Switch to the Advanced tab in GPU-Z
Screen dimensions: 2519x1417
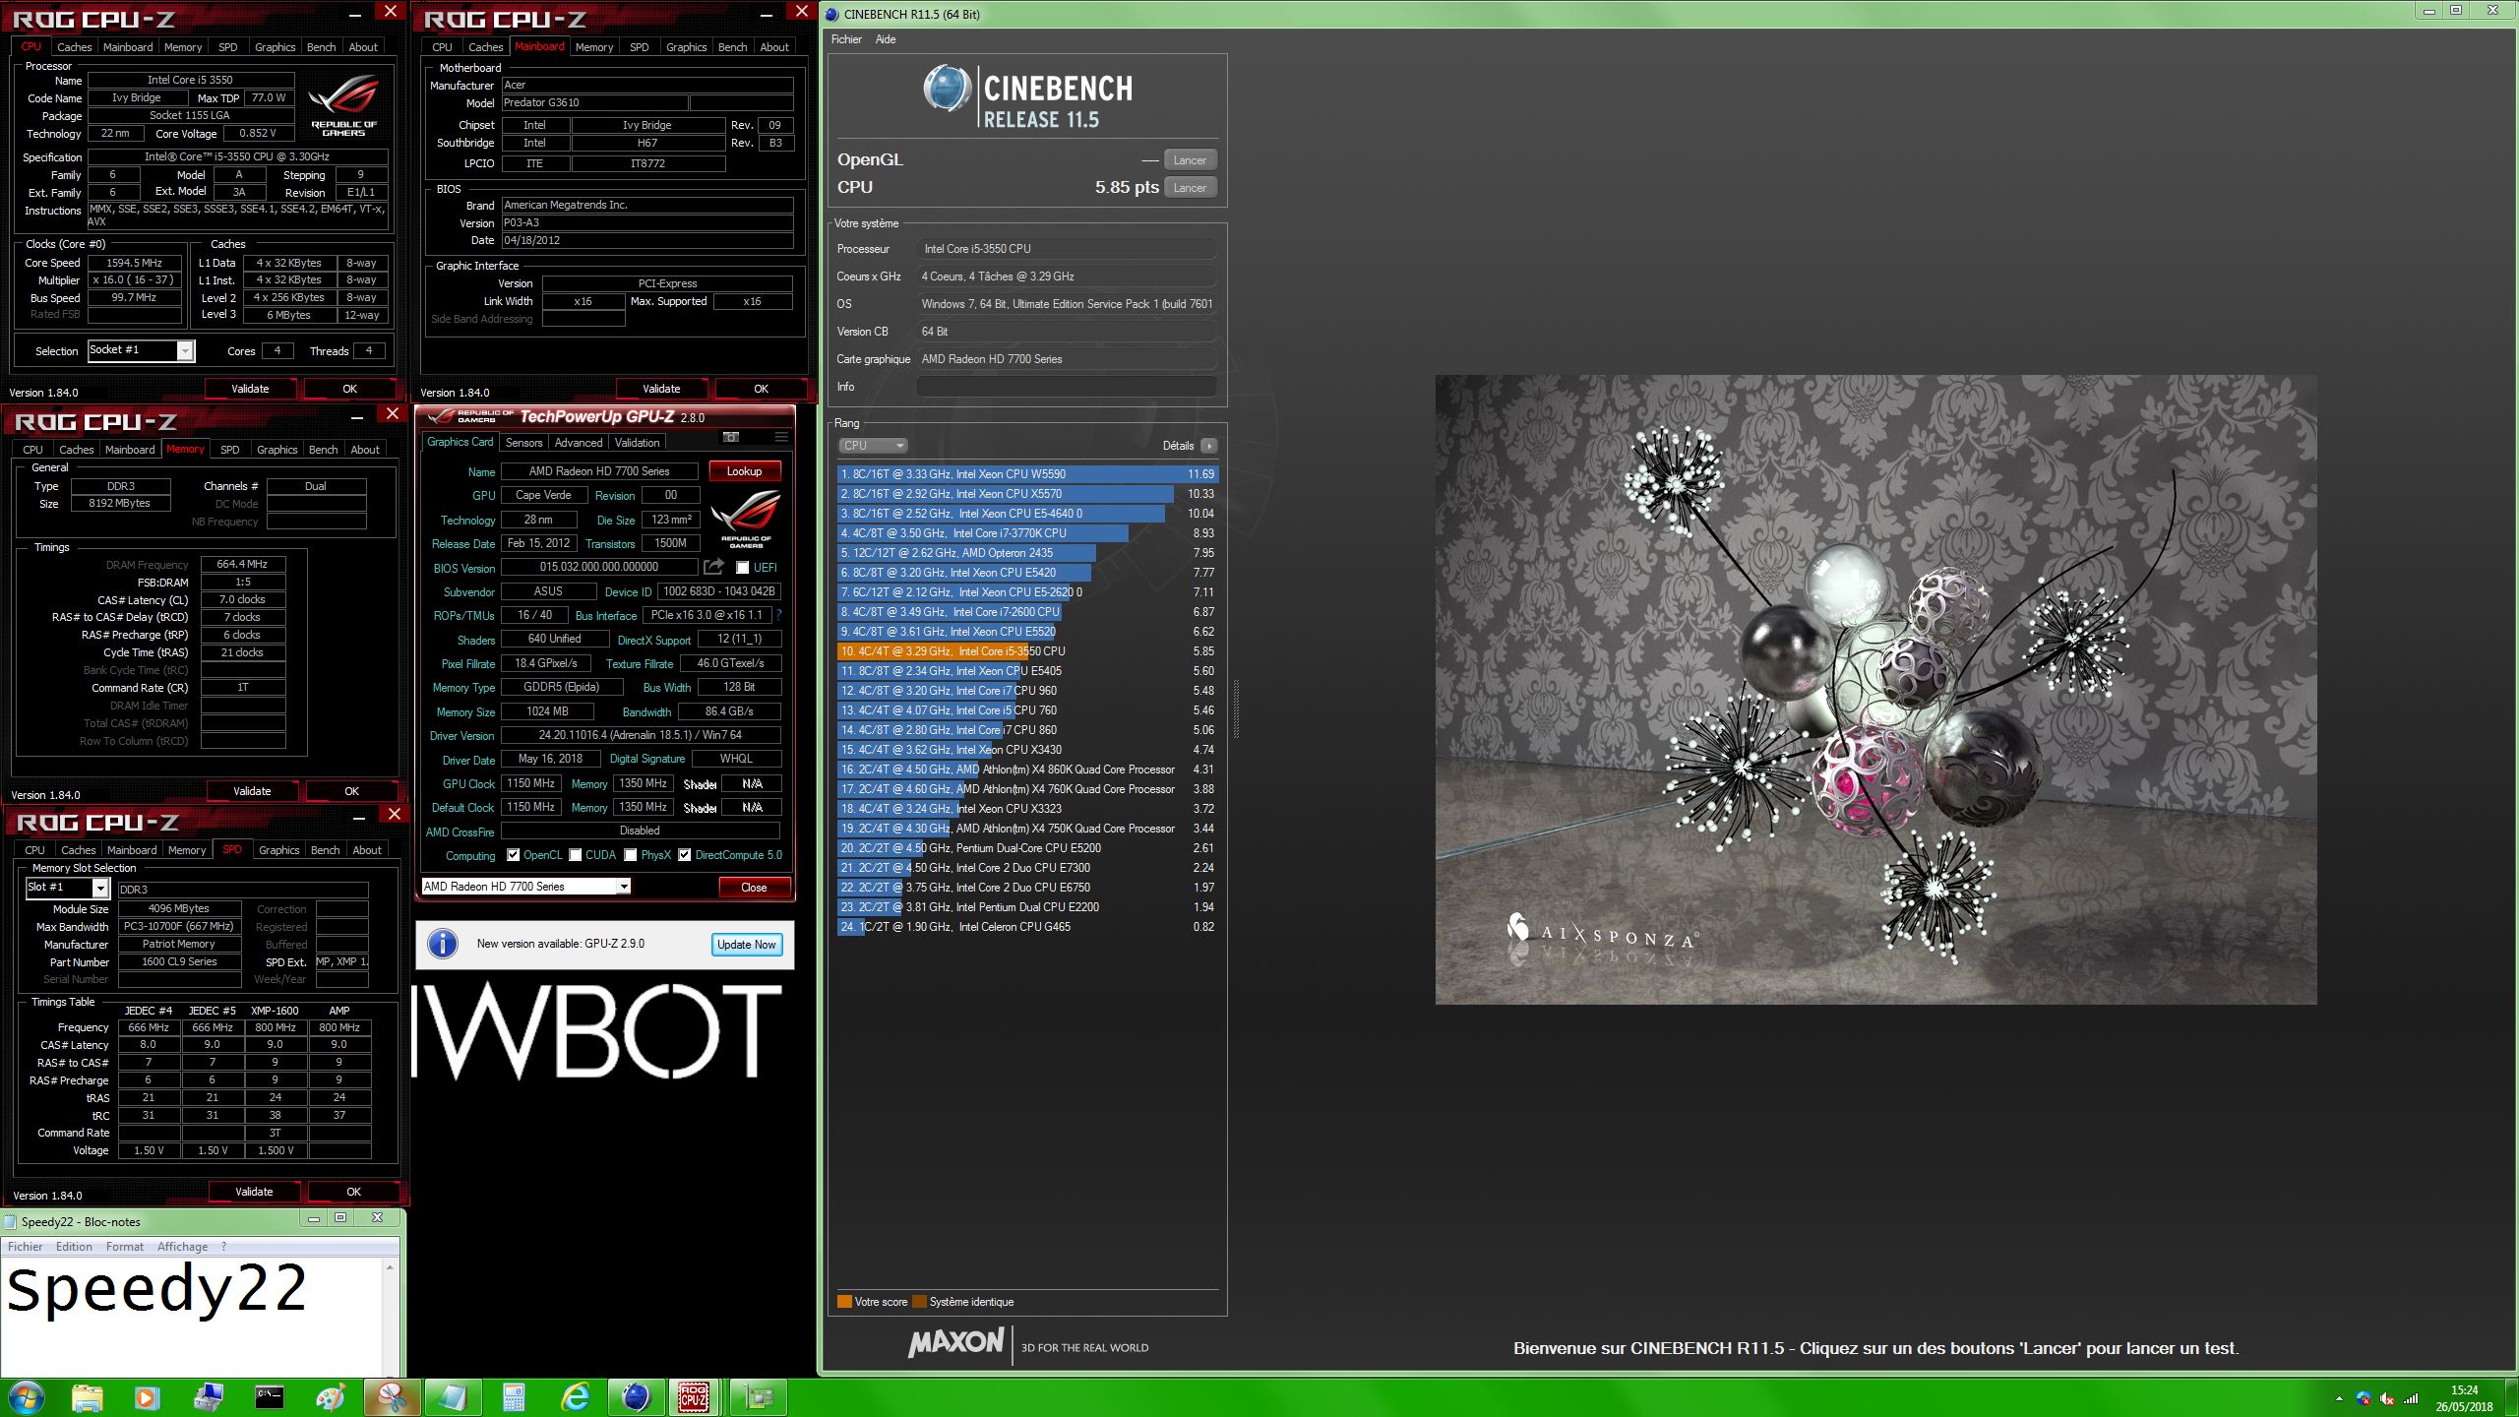[x=579, y=443]
